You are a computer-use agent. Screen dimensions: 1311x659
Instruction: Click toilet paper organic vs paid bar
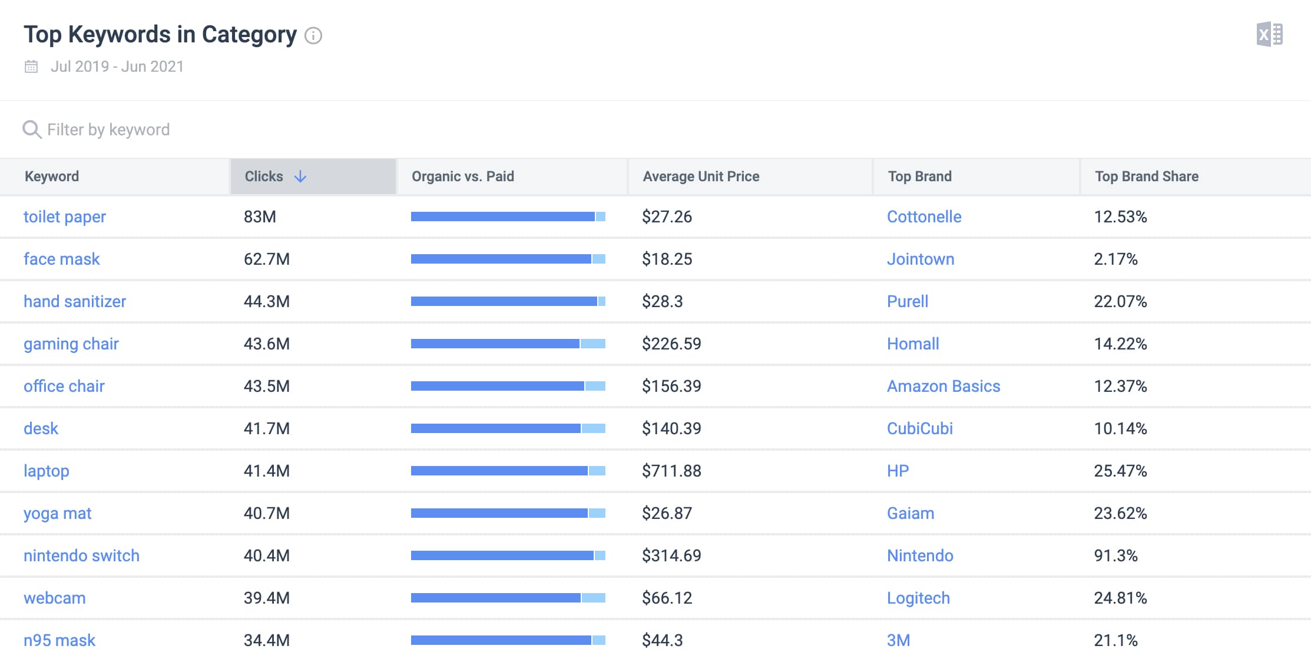pyautogui.click(x=508, y=217)
